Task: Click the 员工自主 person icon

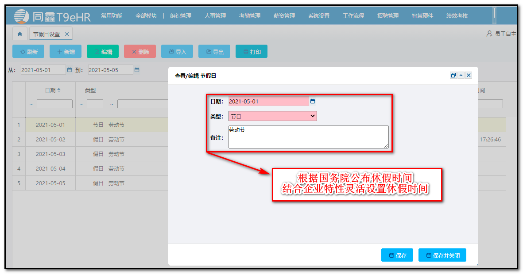Action: pyautogui.click(x=489, y=33)
